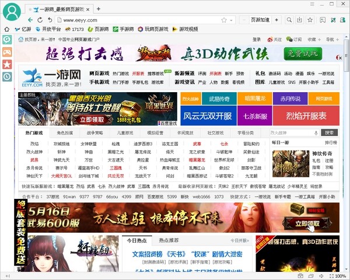
Task: Click the undo/restore arrow icon
Action: point(50,20)
